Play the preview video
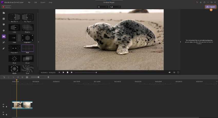This screenshot has height=118, width=218. 63,72
